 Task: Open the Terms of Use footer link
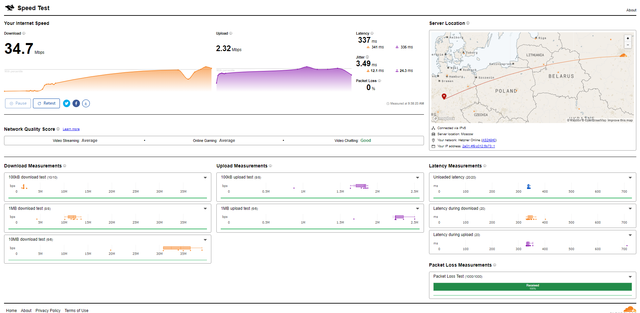click(76, 311)
